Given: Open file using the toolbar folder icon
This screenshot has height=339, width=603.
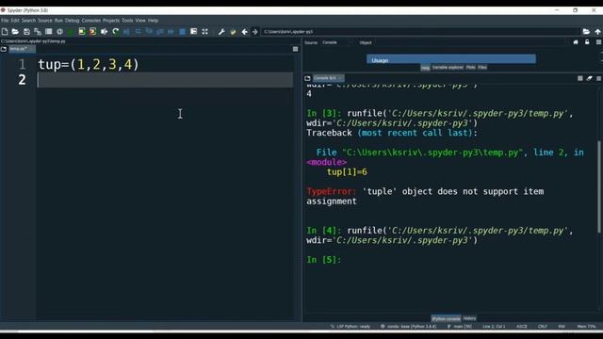Looking at the screenshot, I should (x=15, y=31).
